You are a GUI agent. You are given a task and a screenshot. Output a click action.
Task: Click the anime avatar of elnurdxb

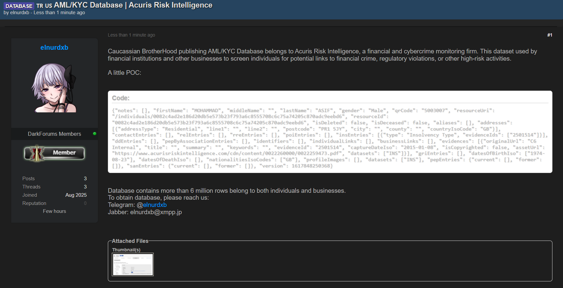click(54, 87)
